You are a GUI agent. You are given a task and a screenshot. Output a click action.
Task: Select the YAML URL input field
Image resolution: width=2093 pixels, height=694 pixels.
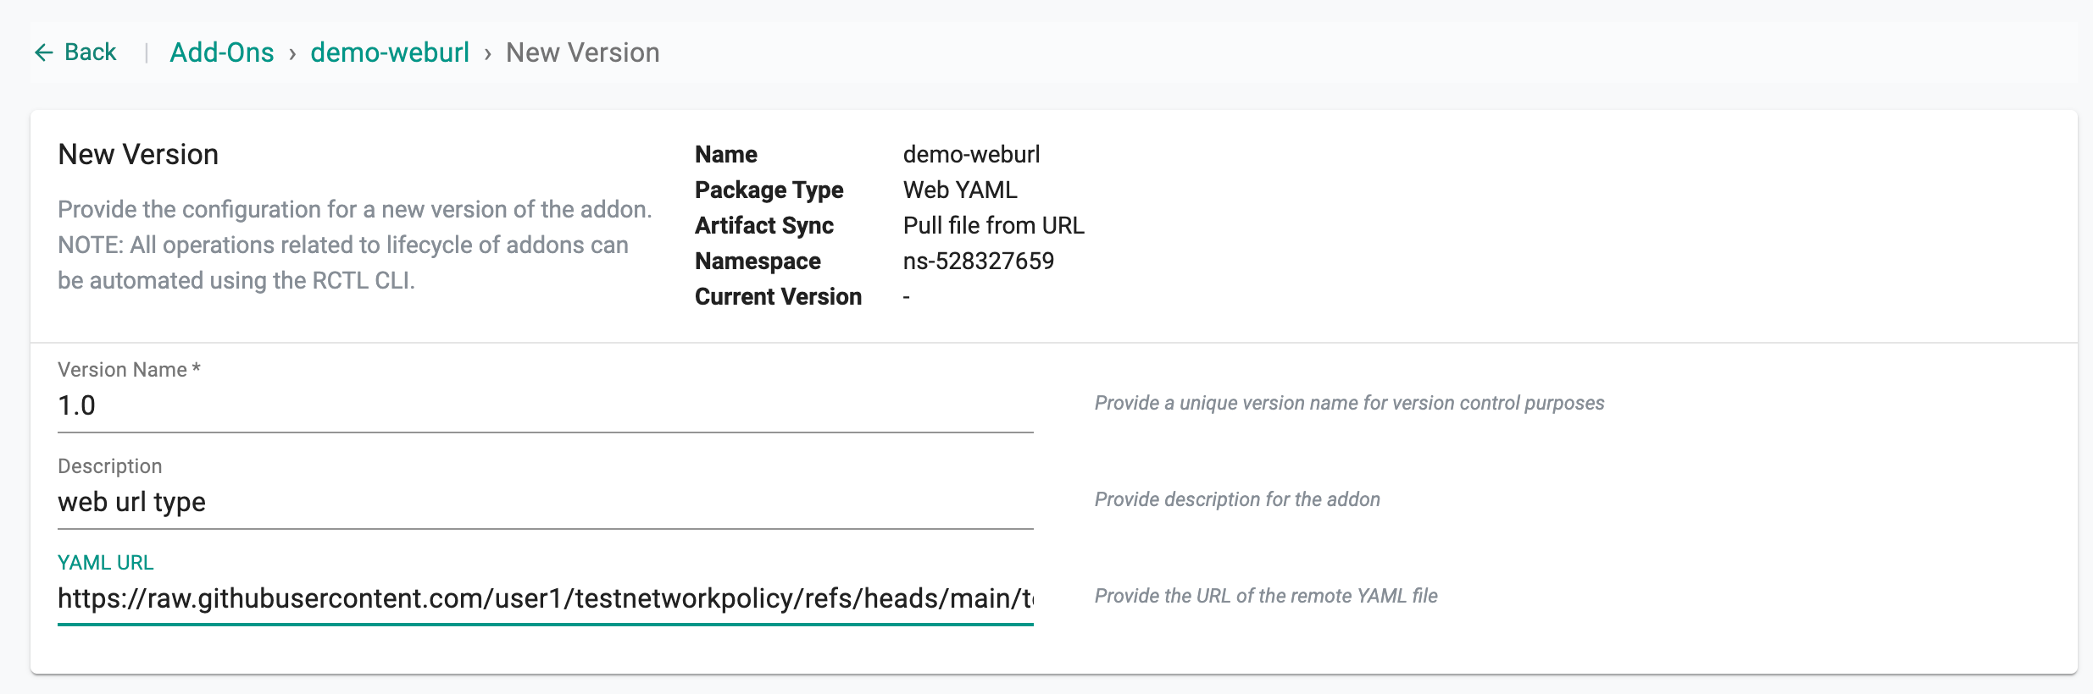pyautogui.click(x=545, y=599)
